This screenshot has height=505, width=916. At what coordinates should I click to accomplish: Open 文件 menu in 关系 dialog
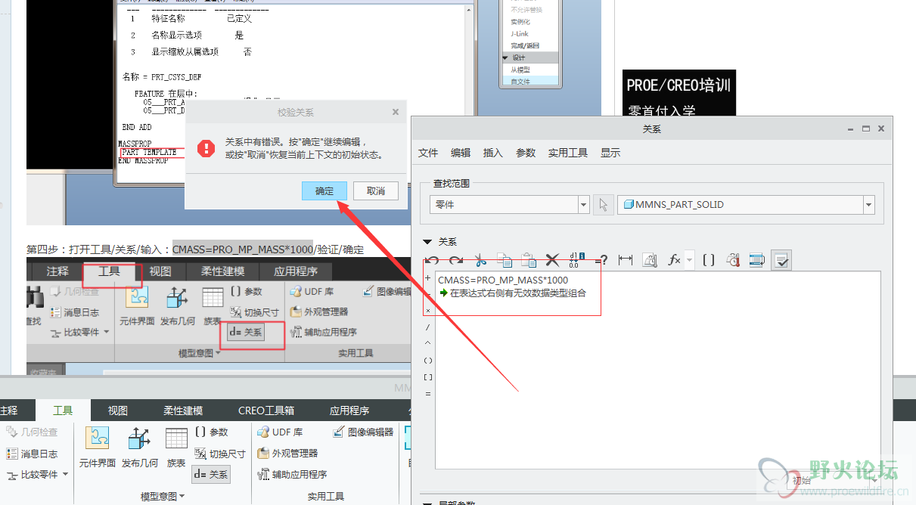pyautogui.click(x=428, y=153)
